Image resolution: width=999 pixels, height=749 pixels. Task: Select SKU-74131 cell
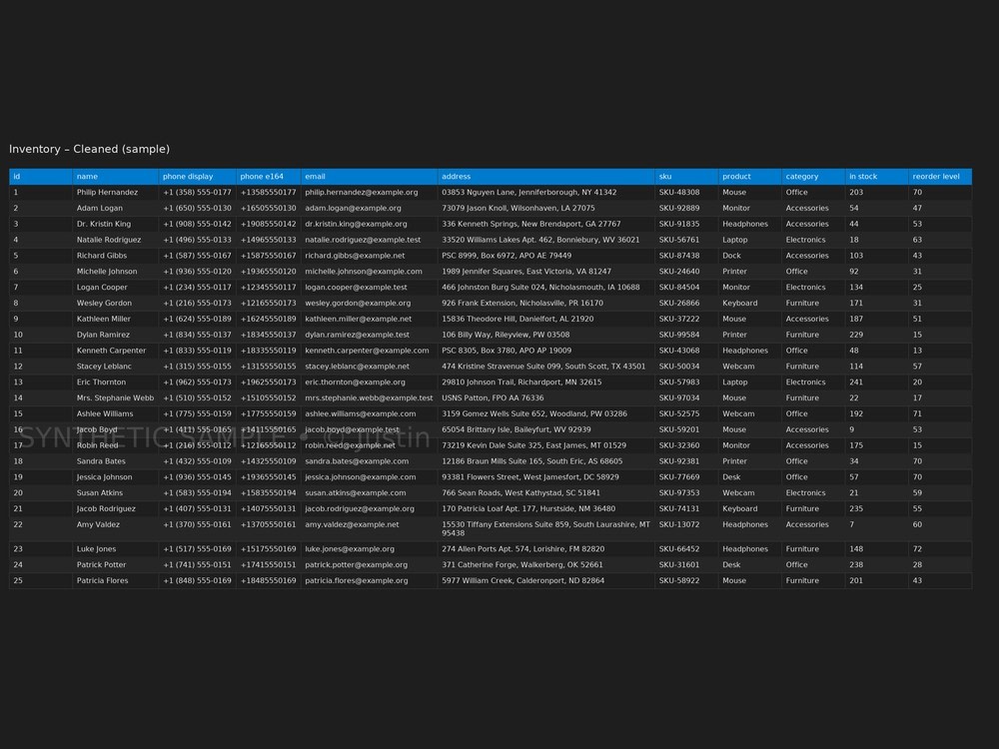(686, 509)
